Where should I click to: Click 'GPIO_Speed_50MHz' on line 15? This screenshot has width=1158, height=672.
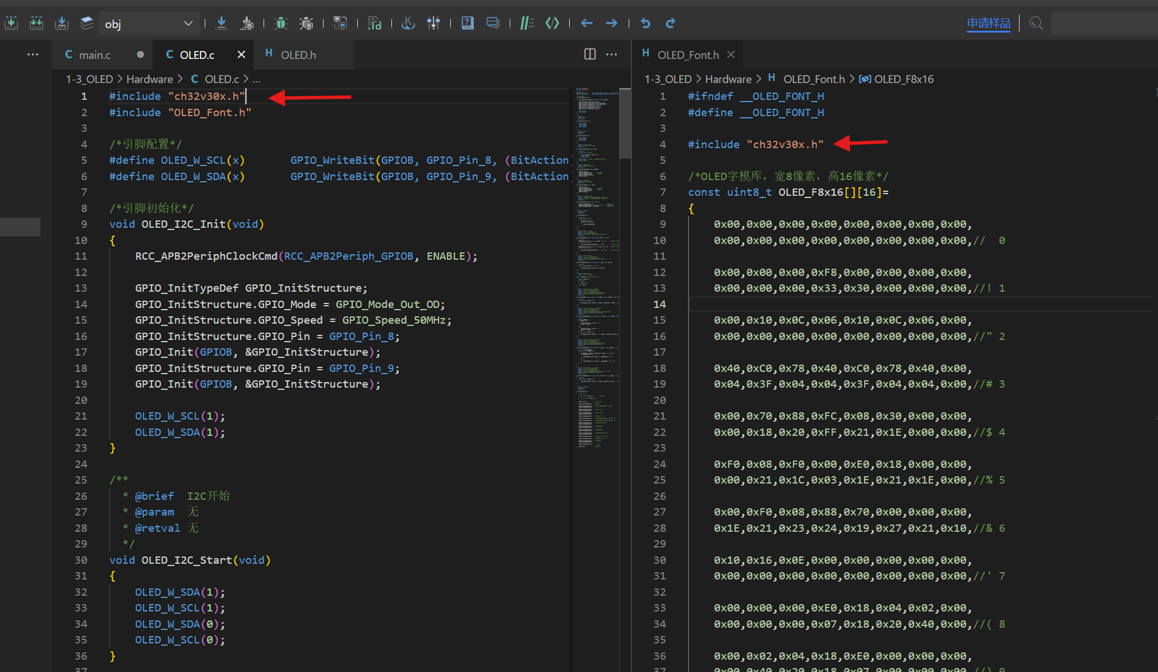[x=394, y=320]
